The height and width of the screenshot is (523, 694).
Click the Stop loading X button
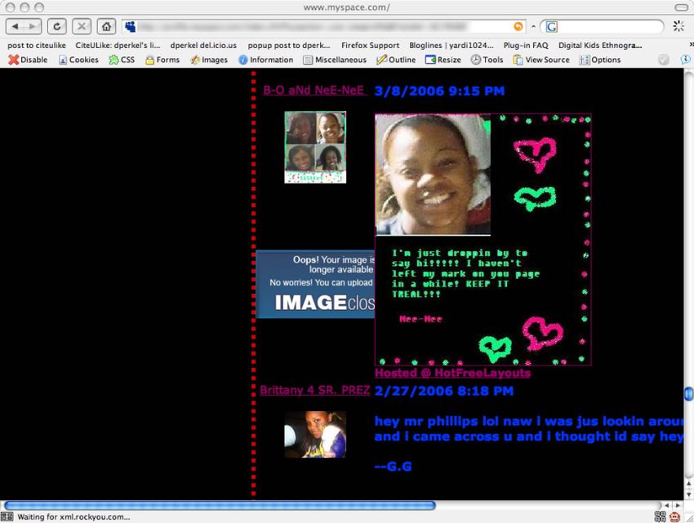tap(82, 27)
